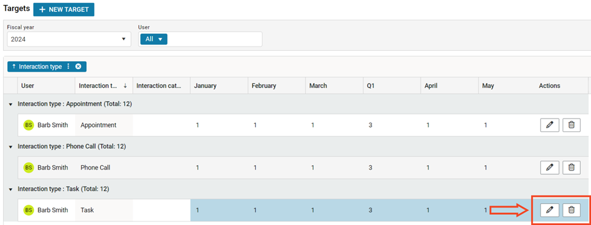
Task: Open the All user filter dropdown
Action: [x=154, y=39]
